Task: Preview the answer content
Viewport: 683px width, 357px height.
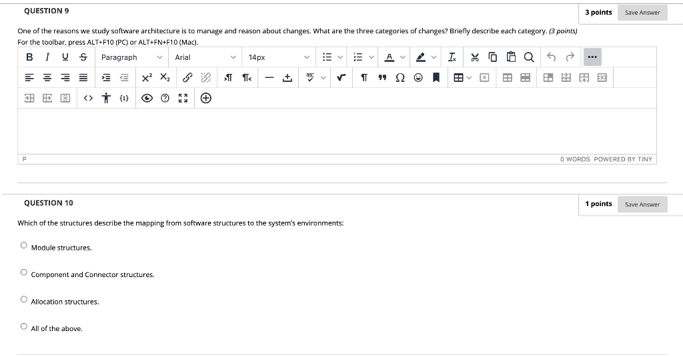Action: [x=147, y=98]
